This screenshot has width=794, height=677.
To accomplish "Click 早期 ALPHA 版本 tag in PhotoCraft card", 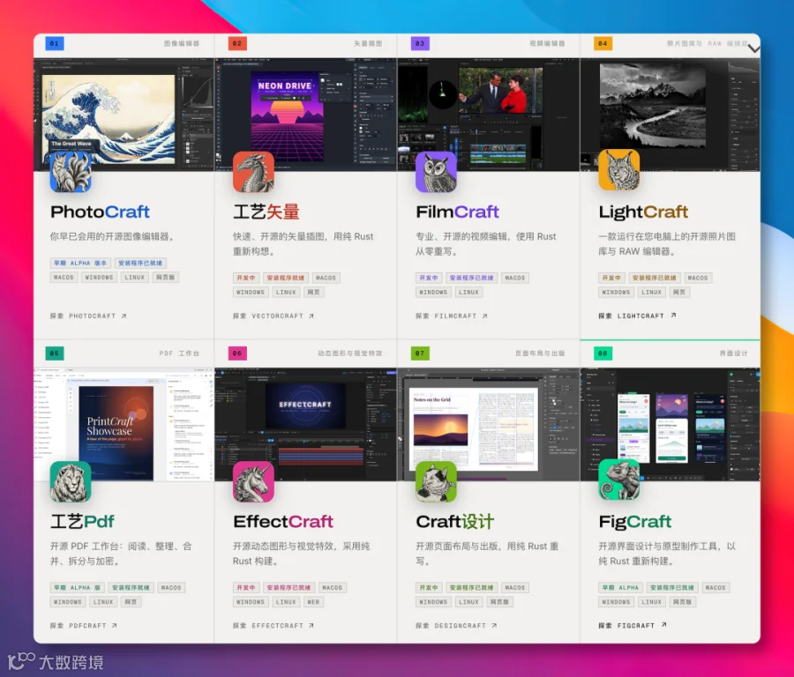I will coord(80,263).
